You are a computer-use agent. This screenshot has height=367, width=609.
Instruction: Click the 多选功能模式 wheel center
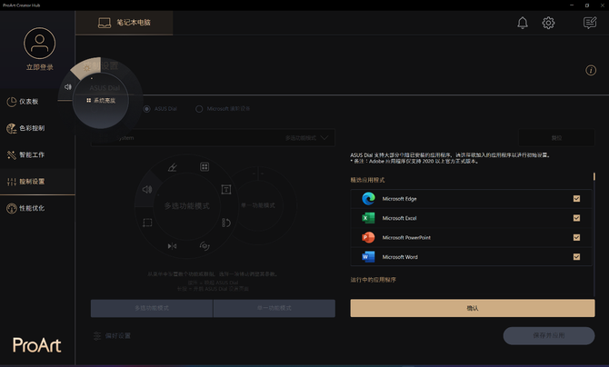pyautogui.click(x=187, y=206)
